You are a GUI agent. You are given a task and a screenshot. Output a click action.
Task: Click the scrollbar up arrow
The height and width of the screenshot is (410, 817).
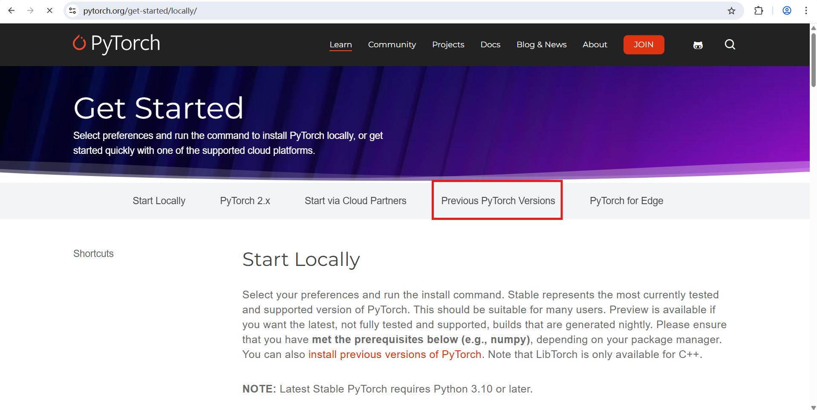pyautogui.click(x=813, y=28)
